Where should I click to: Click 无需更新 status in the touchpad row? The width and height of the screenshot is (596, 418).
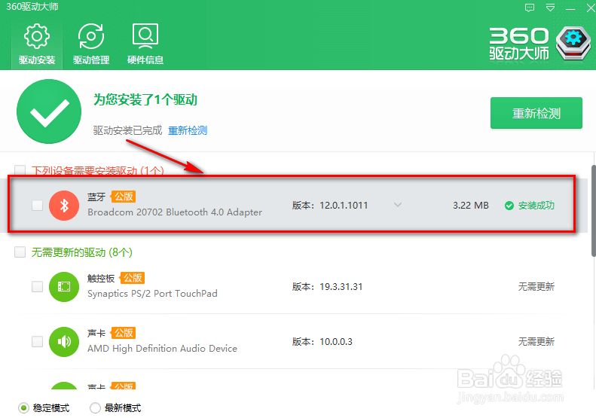click(x=536, y=286)
